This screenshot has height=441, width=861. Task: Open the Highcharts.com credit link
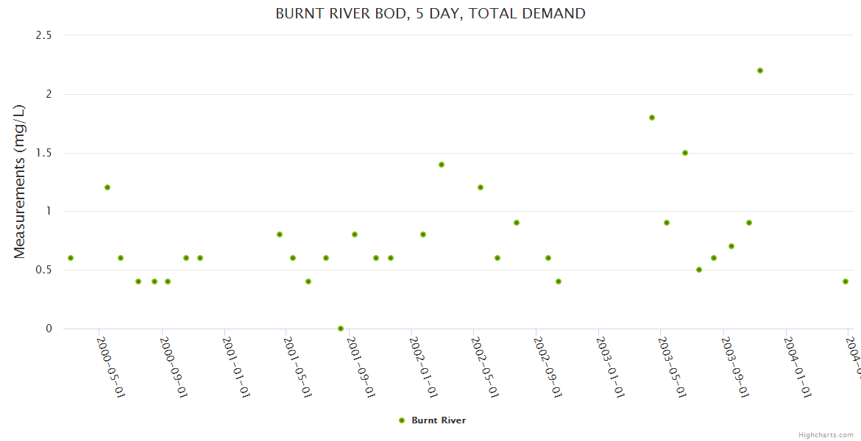click(x=826, y=434)
